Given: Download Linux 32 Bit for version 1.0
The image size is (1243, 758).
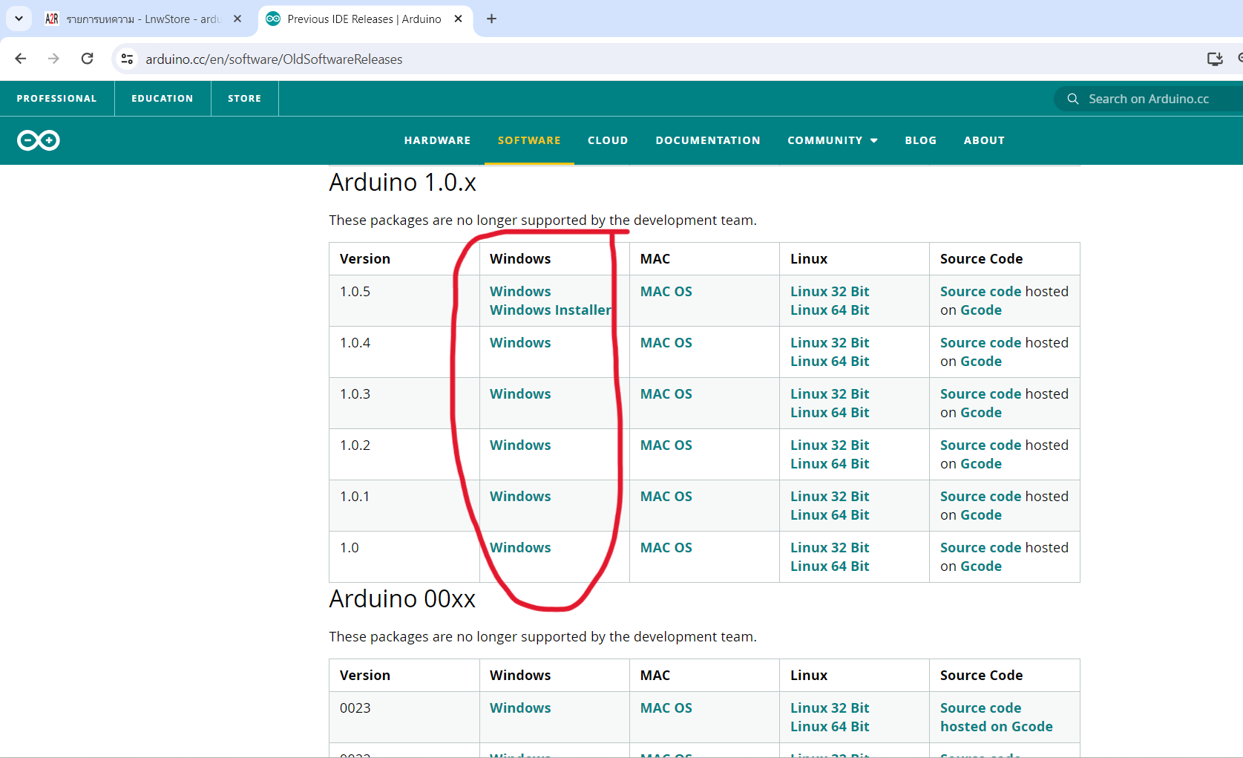Looking at the screenshot, I should pos(830,548).
